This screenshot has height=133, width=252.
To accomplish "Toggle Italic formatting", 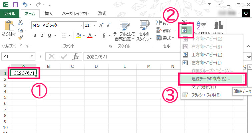I will point(42,35).
